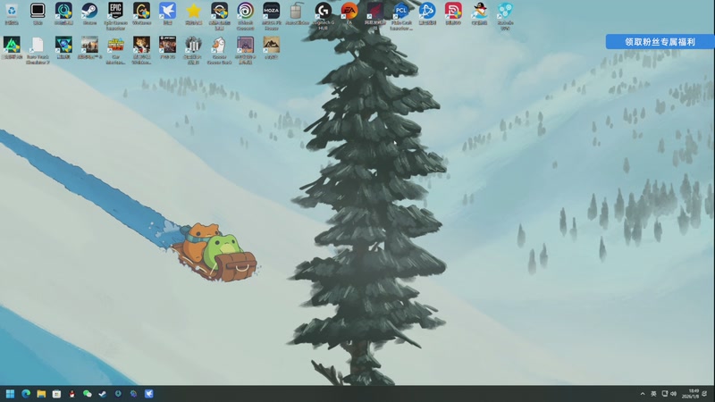Viewport: 715px width, 402px height.
Task: Open the PCL Plain Craft Launcher shortcut
Action: pos(401,15)
